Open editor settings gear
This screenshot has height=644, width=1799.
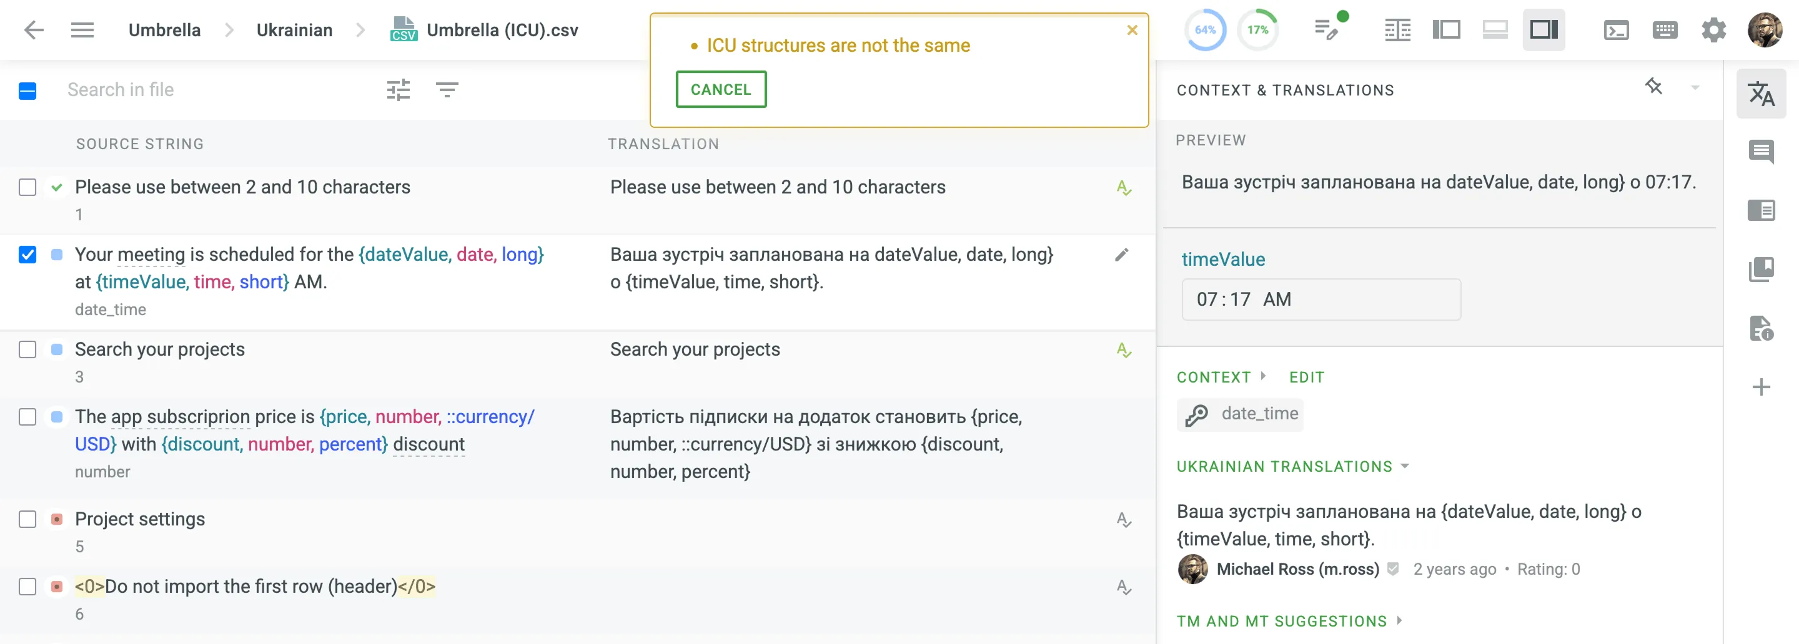[1713, 30]
